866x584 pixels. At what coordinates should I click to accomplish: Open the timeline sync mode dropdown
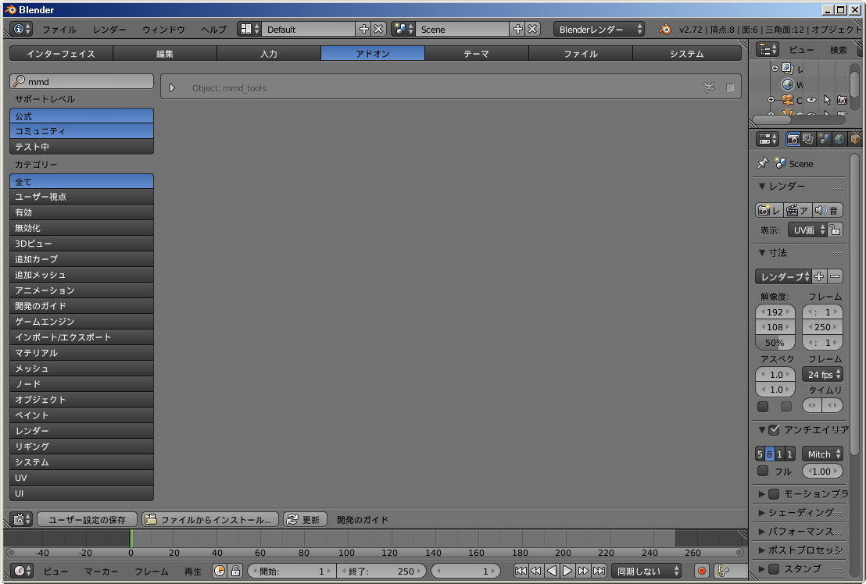tap(646, 571)
